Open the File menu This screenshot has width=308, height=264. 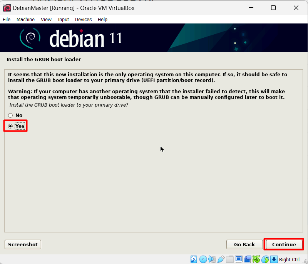point(7,19)
